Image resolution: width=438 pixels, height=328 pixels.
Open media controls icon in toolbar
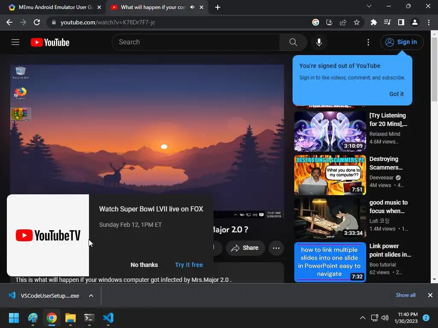coord(387,22)
